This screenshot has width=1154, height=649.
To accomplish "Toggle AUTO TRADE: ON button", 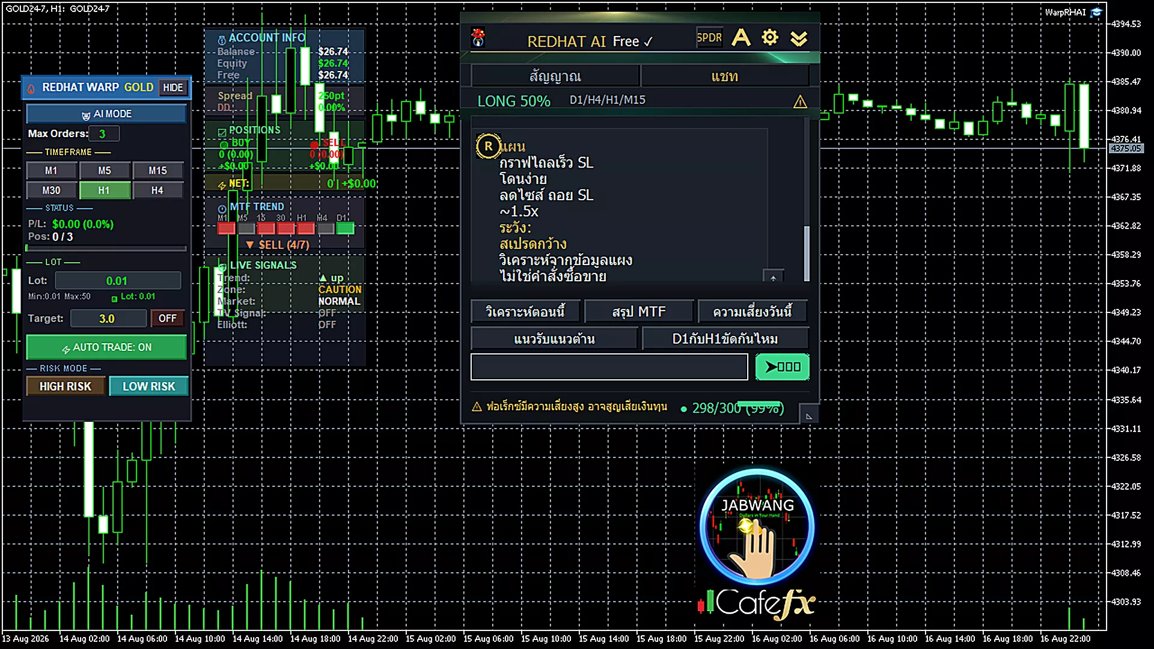I will coord(106,347).
